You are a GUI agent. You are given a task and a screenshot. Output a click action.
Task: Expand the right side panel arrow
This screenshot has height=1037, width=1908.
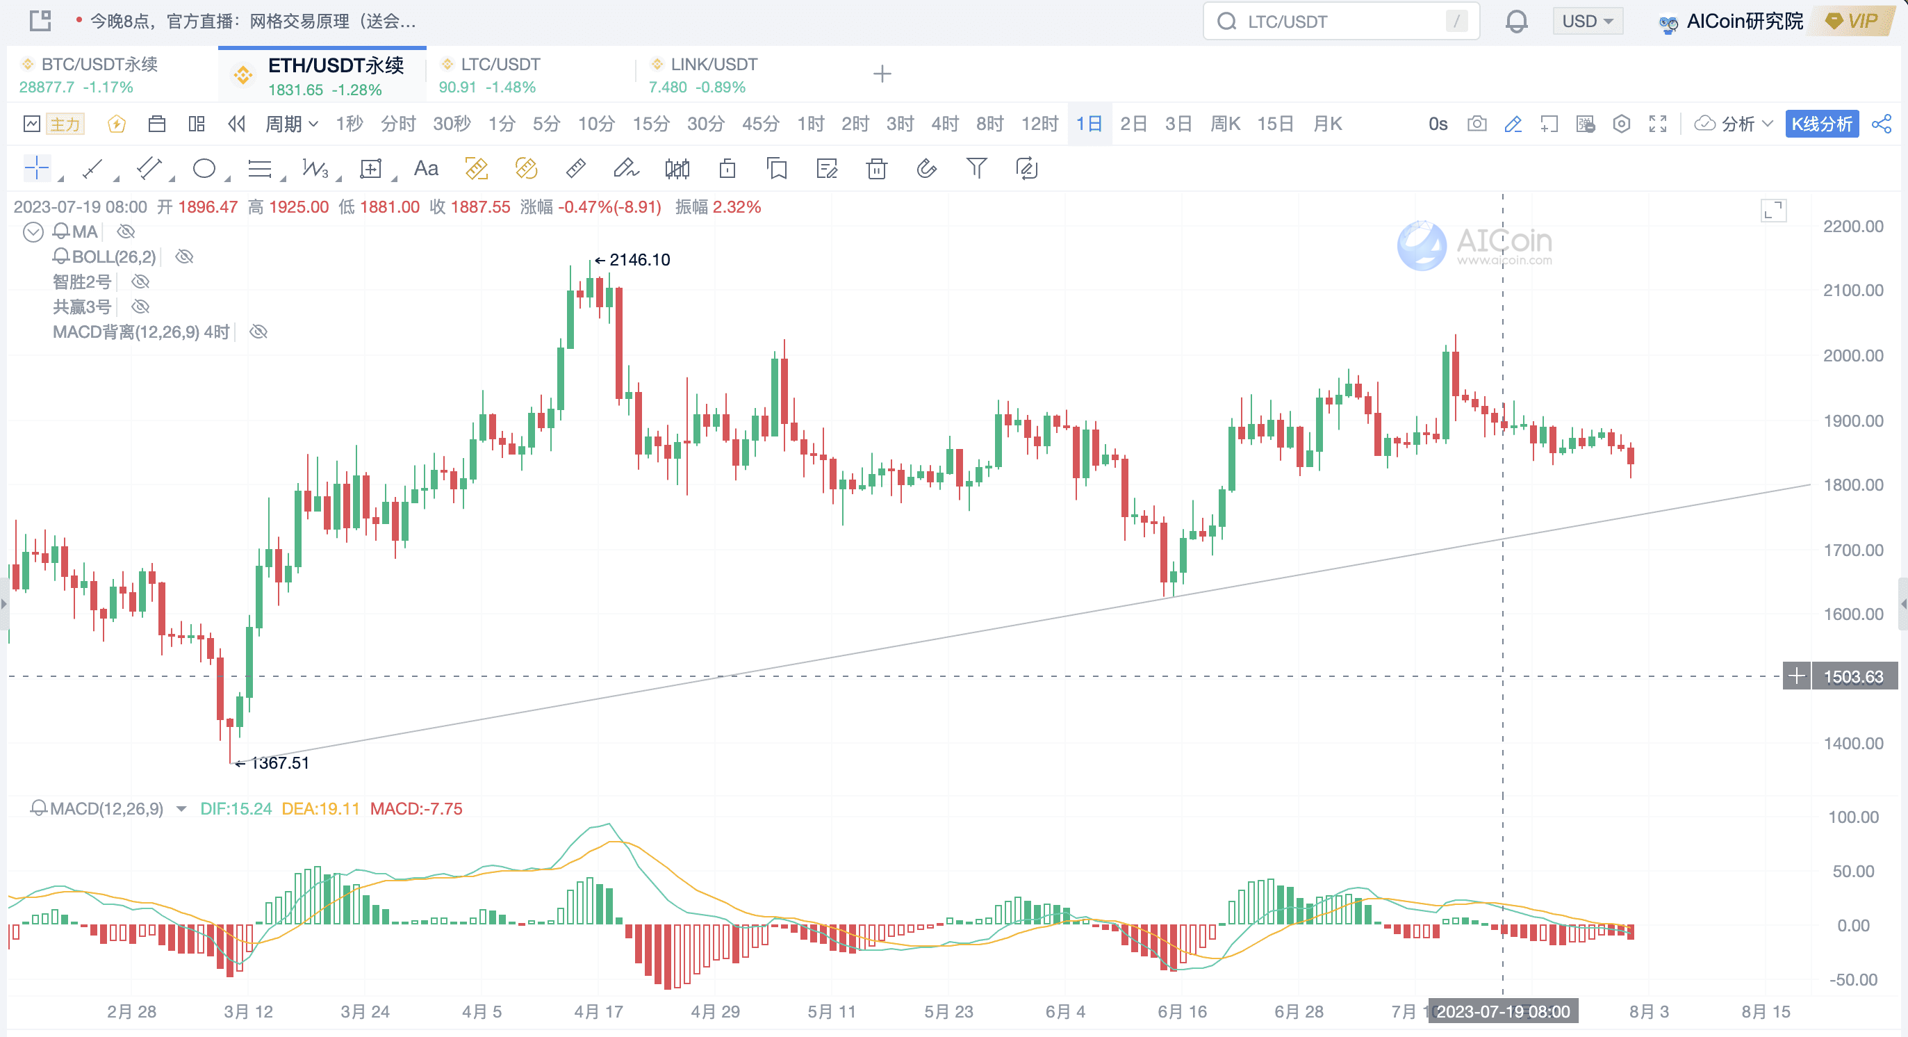coord(1903,604)
